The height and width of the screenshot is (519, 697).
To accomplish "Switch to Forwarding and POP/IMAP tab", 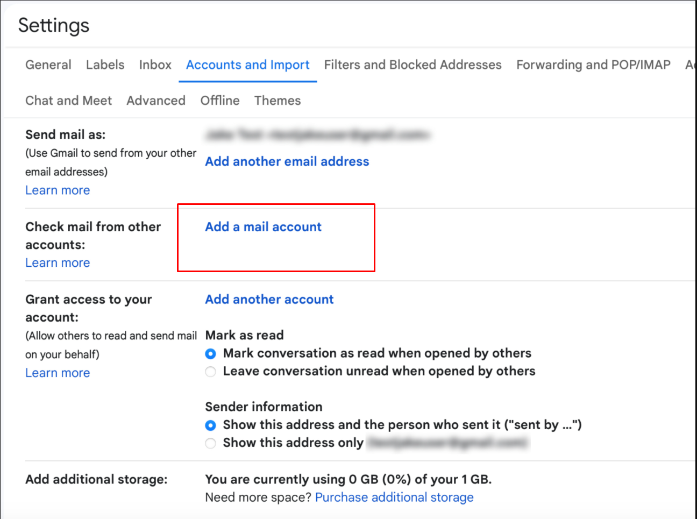I will 593,65.
